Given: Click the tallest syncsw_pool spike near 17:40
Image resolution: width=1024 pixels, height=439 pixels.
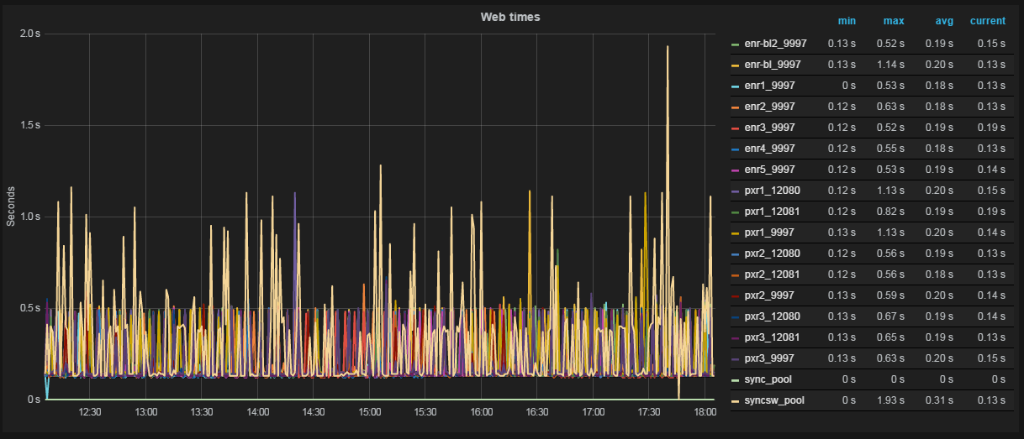Looking at the screenshot, I should (668, 48).
